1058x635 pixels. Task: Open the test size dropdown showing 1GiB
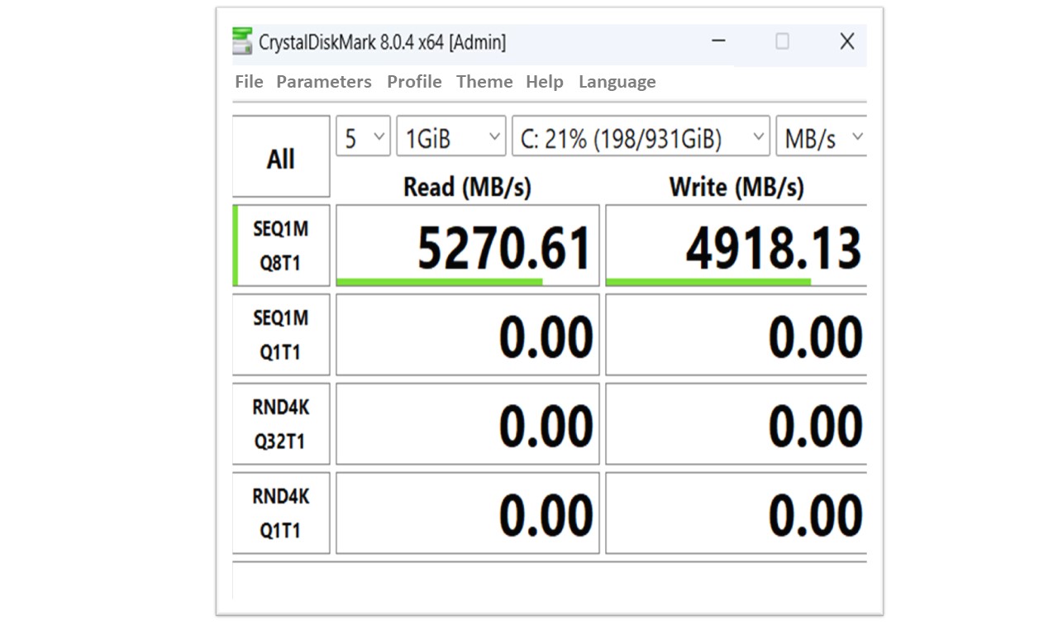point(451,136)
